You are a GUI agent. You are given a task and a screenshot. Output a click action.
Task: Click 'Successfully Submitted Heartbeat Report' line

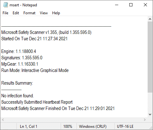(x=37, y=102)
